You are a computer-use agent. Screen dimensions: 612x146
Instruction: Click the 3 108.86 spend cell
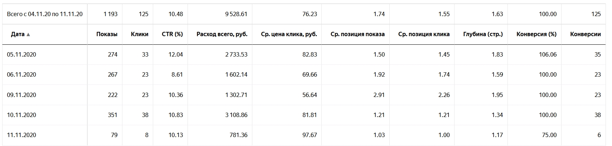coord(236,115)
